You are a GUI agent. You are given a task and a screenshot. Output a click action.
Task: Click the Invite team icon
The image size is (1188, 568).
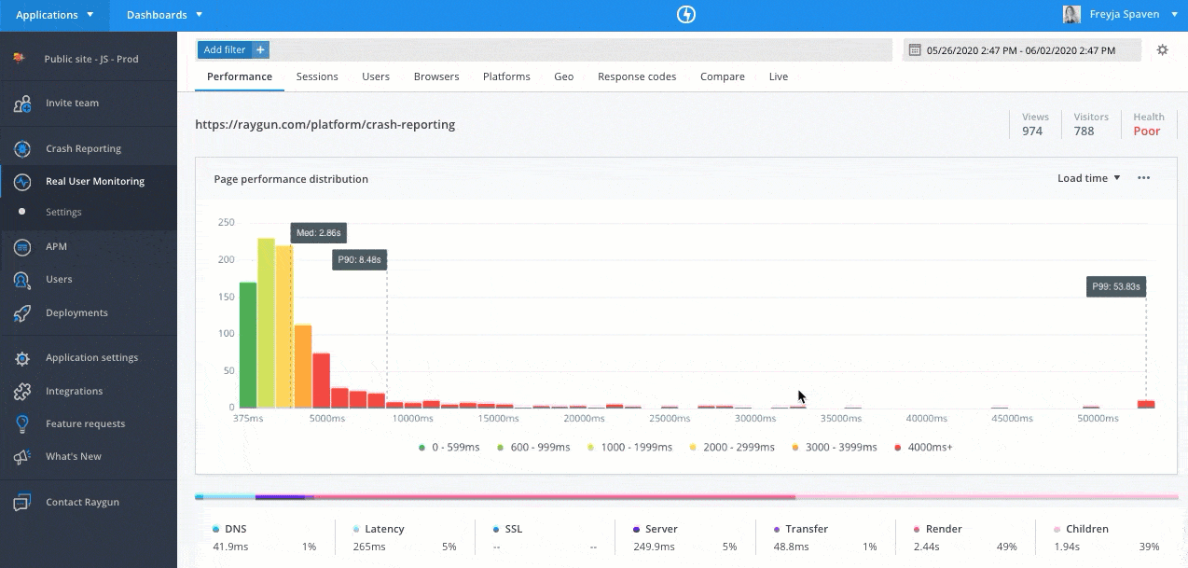pyautogui.click(x=22, y=104)
